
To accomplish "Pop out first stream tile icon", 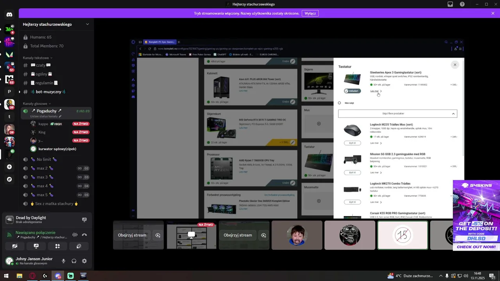I will (x=158, y=235).
